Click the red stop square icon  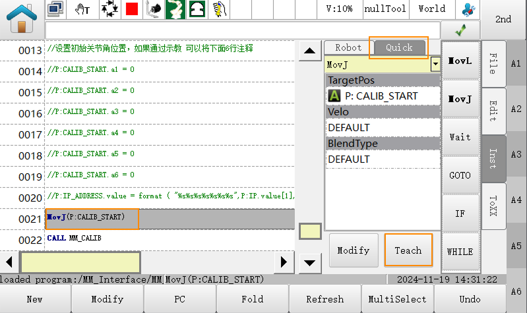pos(131,10)
